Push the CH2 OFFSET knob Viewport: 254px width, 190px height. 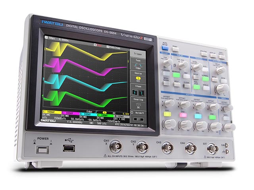(x=185, y=105)
